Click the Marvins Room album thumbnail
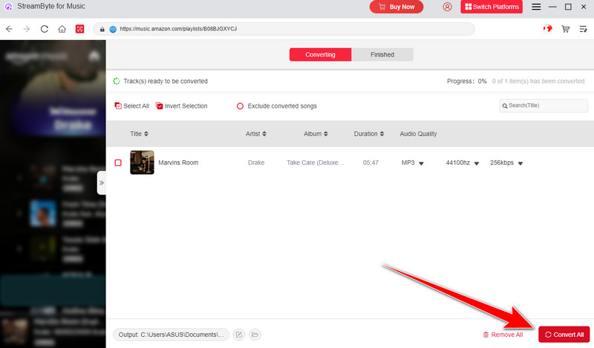This screenshot has width=594, height=348. tap(142, 162)
